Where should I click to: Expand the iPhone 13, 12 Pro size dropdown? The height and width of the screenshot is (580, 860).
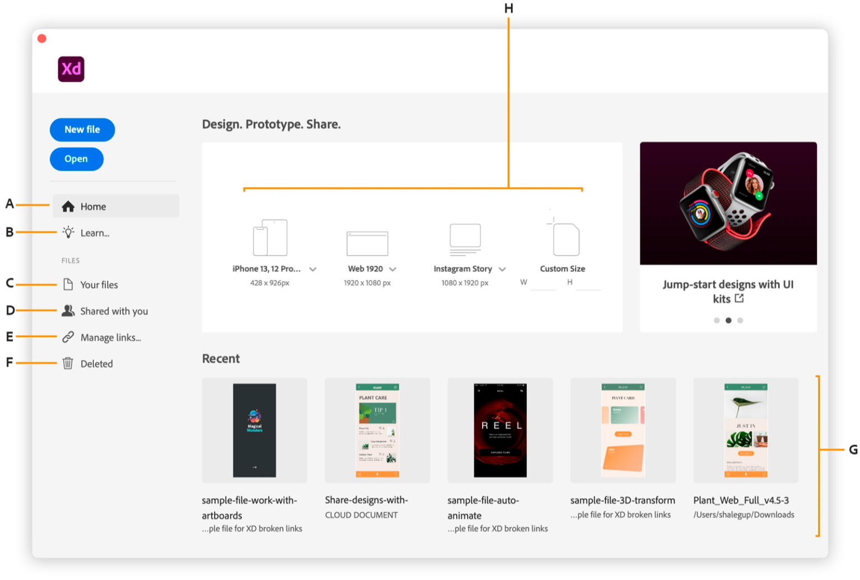tap(314, 269)
